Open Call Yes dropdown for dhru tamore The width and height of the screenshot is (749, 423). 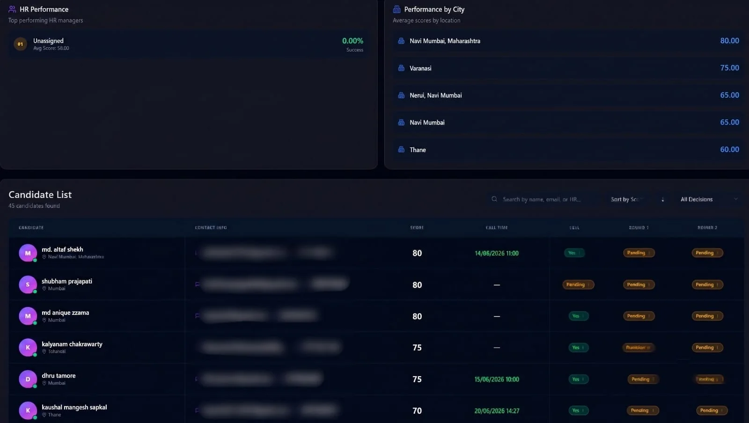[x=578, y=379]
